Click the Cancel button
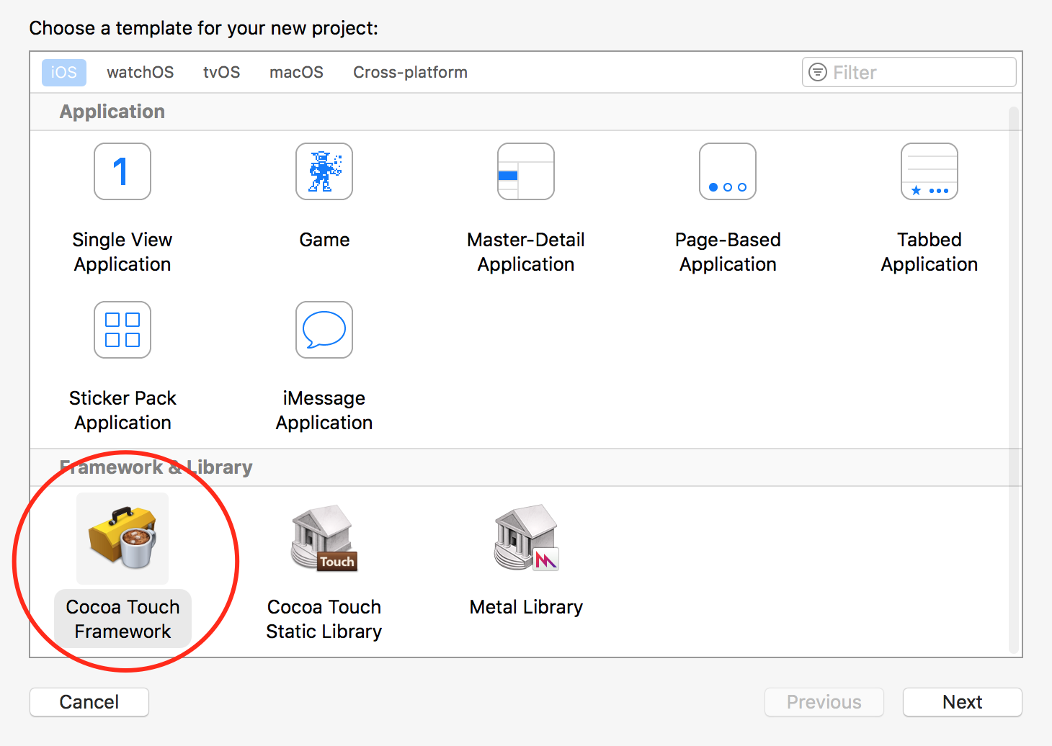Viewport: 1052px width, 746px height. 89,702
